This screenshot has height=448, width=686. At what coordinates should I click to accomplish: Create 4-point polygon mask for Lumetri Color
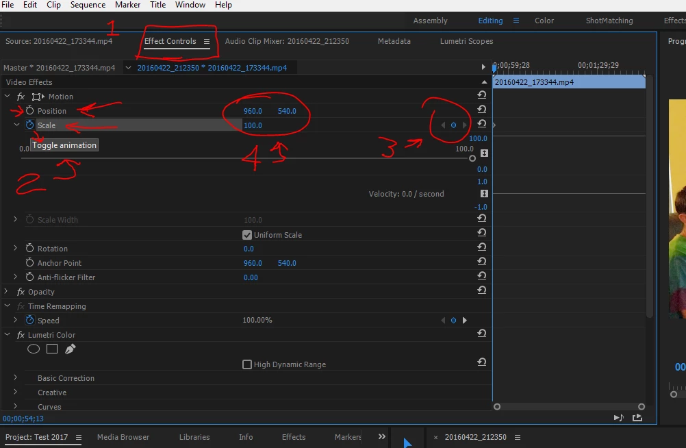pyautogui.click(x=52, y=349)
